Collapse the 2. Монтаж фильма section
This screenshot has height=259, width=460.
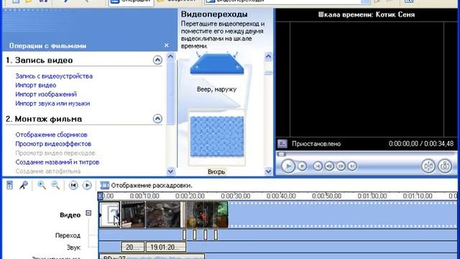tap(157, 119)
